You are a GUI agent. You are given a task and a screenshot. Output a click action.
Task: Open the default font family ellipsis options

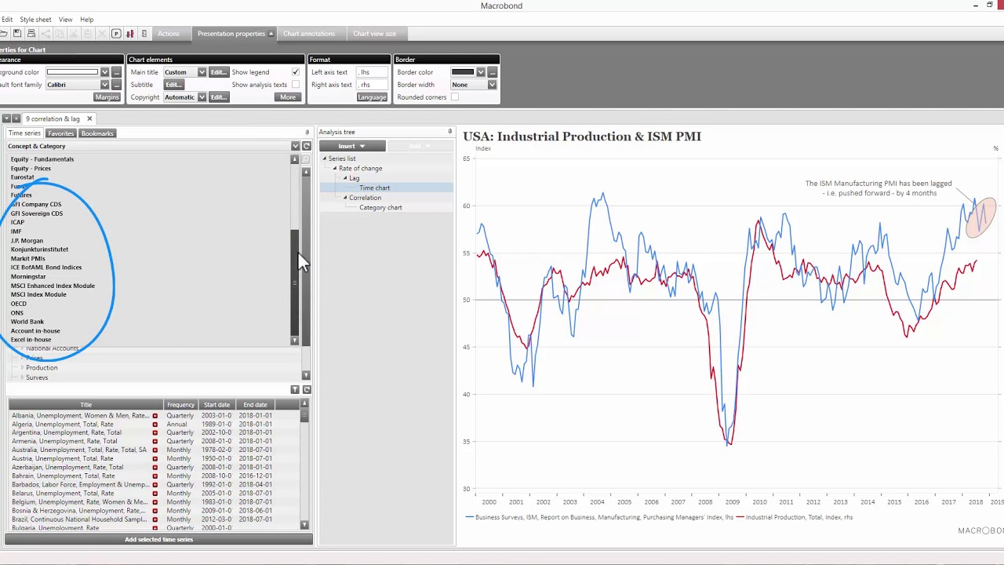tap(116, 85)
